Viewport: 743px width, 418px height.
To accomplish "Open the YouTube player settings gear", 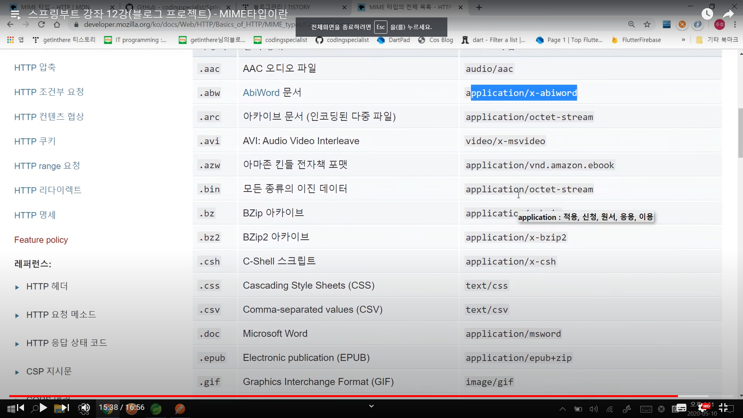I will tap(702, 408).
